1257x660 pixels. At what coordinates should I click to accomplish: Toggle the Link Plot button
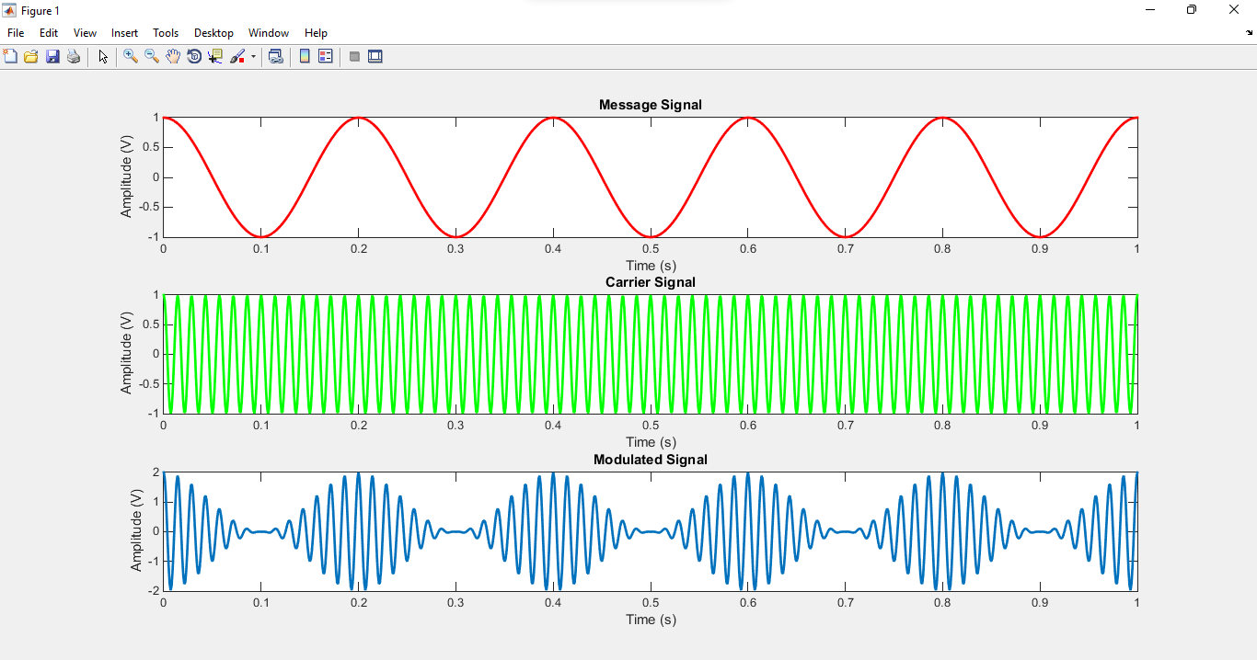pos(275,57)
